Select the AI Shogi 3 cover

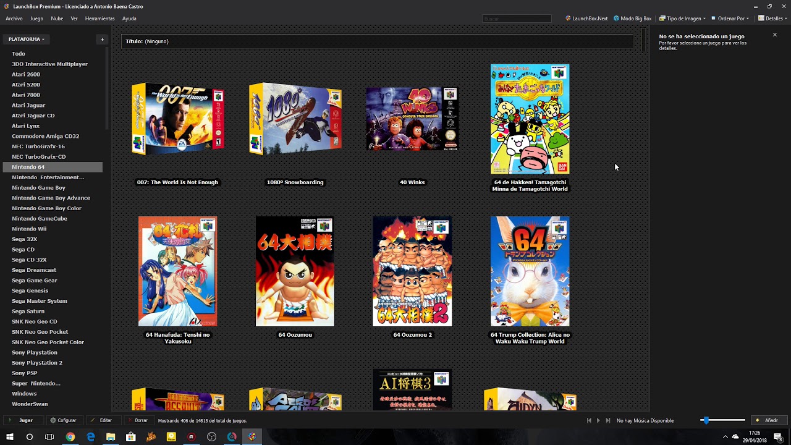(412, 390)
